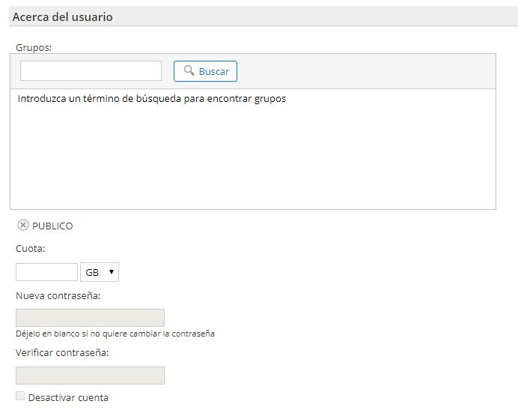Click the 'Déjelo en blanco' password hint
The image size is (518, 416).
pyautogui.click(x=115, y=334)
